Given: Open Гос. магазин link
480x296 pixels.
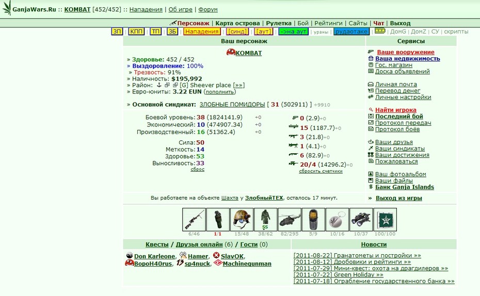Looking at the screenshot, I should tap(394, 65).
